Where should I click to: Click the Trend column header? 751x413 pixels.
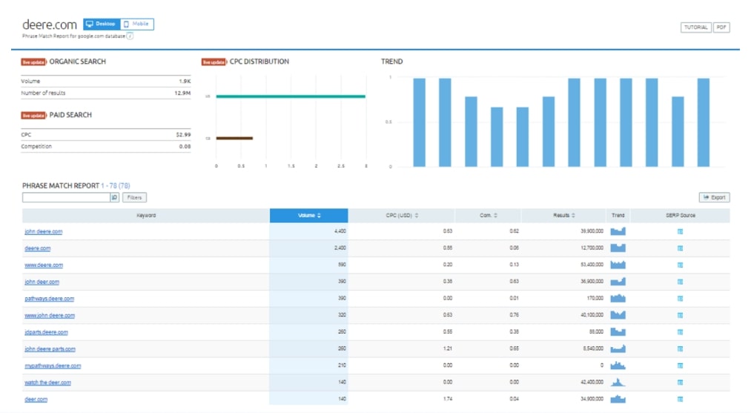click(x=618, y=216)
